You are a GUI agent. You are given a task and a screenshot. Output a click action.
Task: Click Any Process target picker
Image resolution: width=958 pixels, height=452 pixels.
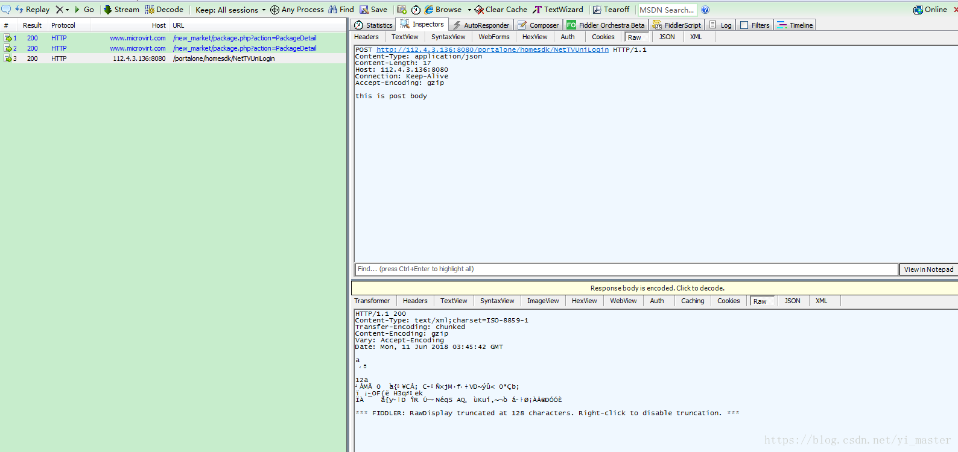click(297, 10)
